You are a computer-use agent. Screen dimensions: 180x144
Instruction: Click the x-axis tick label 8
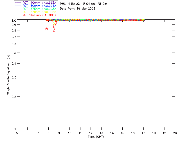48,133
